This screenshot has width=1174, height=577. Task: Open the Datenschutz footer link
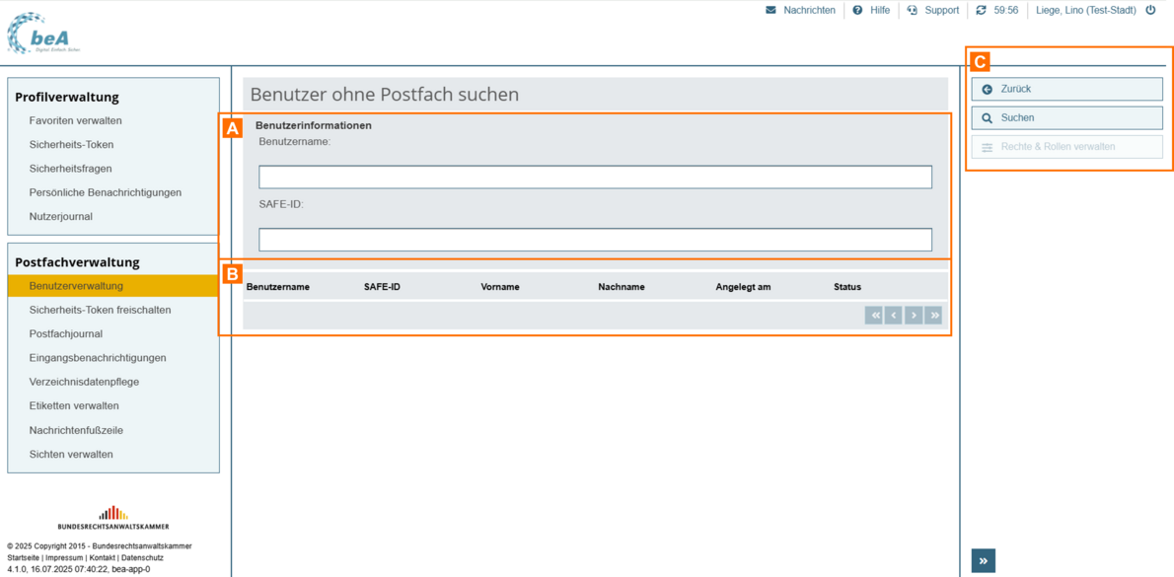click(x=142, y=558)
